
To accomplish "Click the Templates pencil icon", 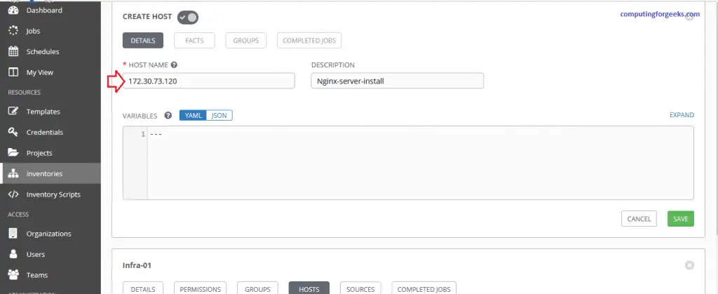I will (x=13, y=112).
